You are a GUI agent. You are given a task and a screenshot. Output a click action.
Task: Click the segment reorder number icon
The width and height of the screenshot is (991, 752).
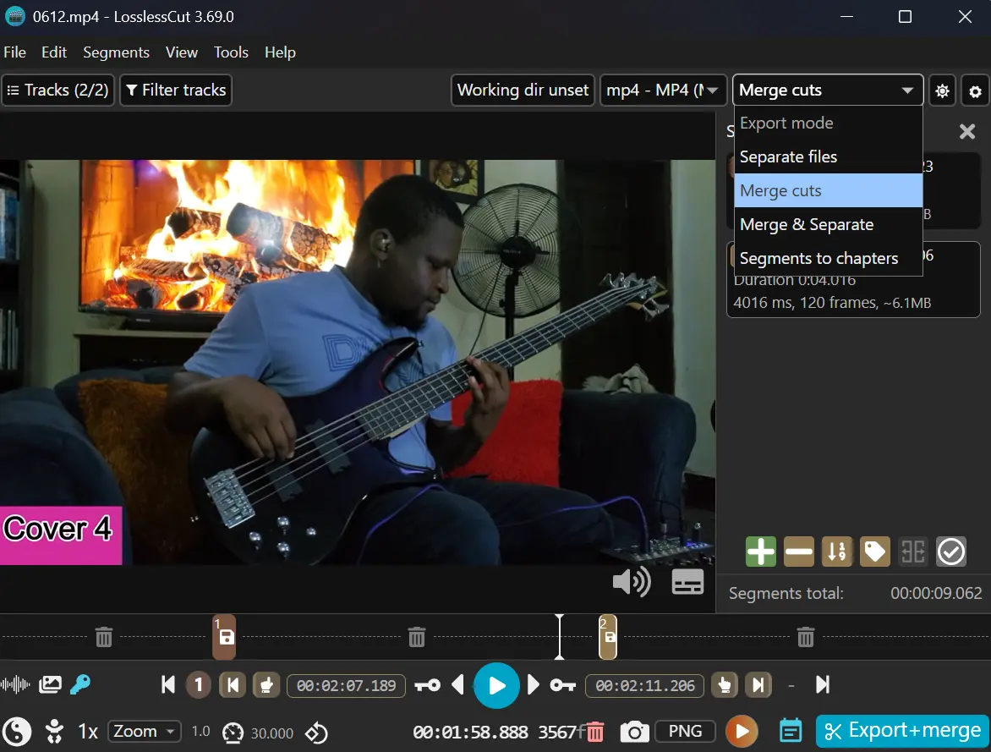pyautogui.click(x=837, y=552)
